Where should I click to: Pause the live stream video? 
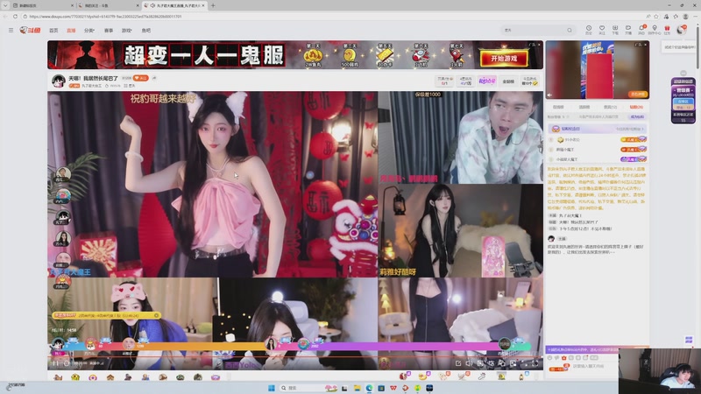pos(55,363)
